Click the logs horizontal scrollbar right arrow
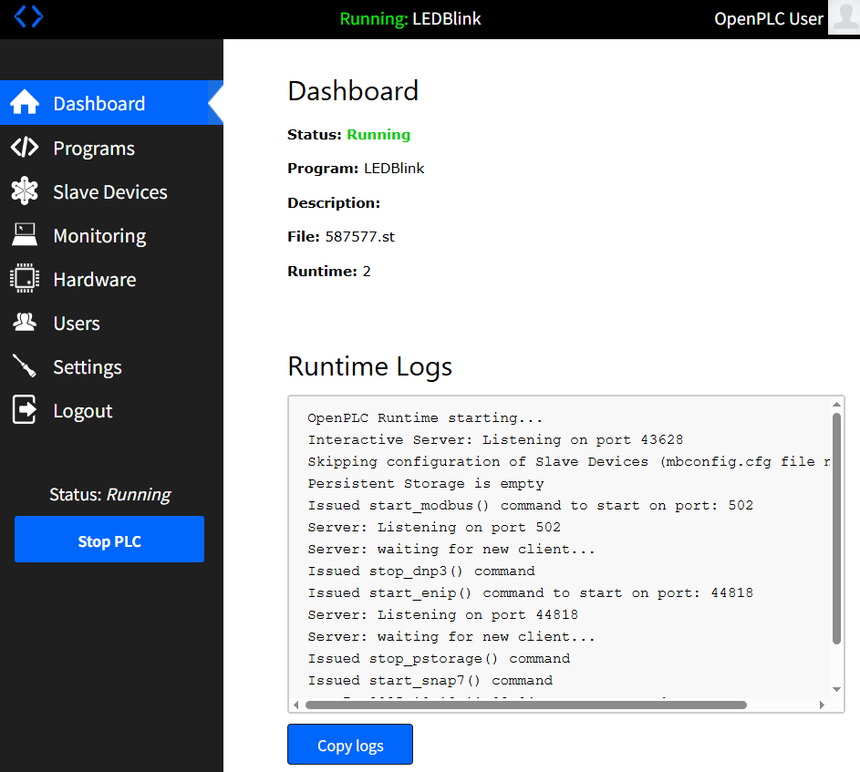 point(822,705)
